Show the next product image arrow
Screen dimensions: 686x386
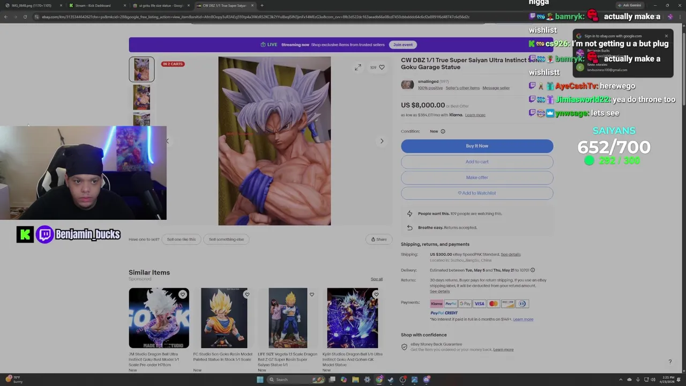coord(382,141)
